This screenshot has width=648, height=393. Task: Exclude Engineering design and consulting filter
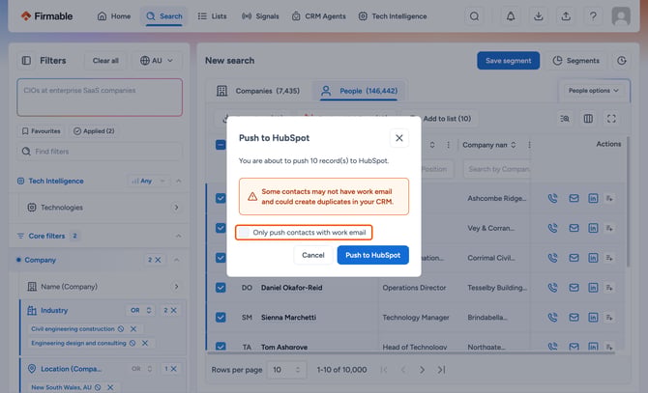pos(133,343)
